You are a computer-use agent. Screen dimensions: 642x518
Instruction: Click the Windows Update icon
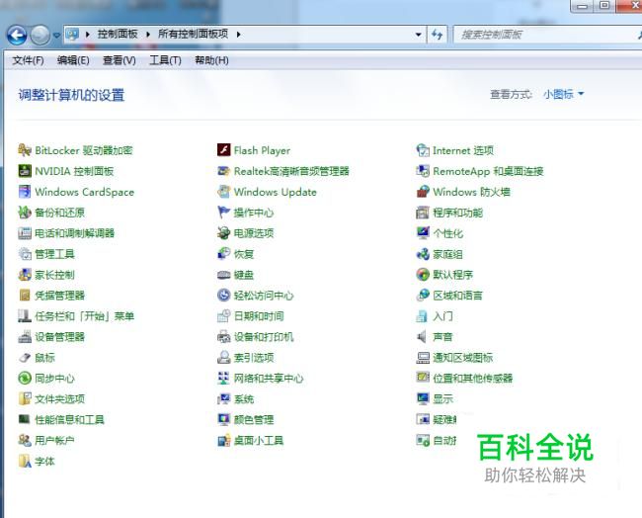[x=223, y=192]
